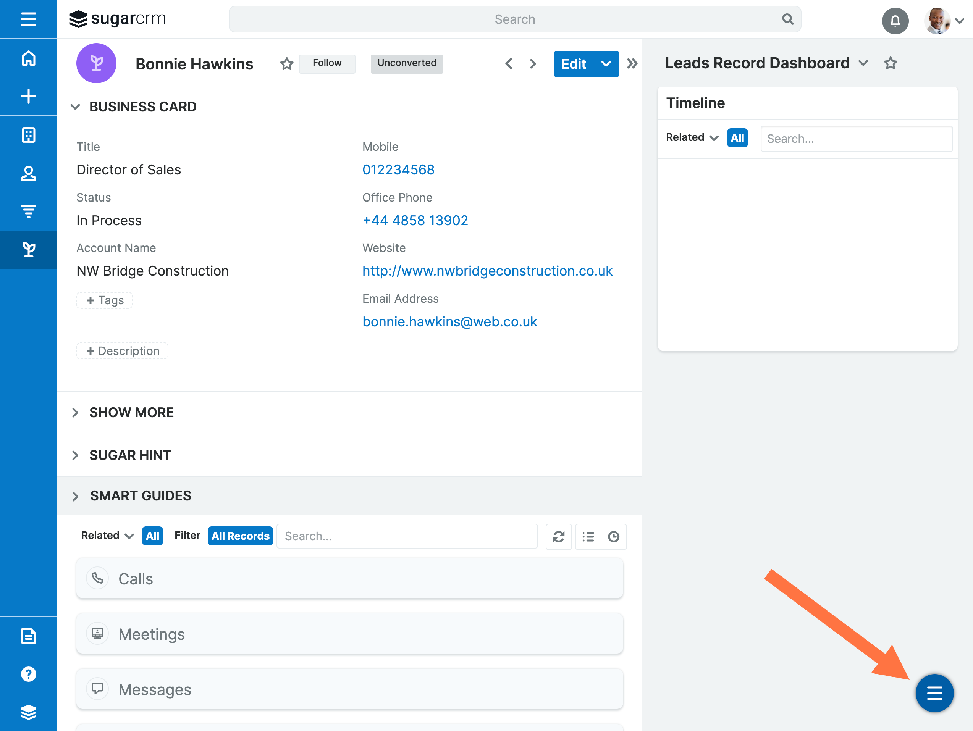
Task: Open Related dropdown above subpanels
Action: click(x=107, y=535)
